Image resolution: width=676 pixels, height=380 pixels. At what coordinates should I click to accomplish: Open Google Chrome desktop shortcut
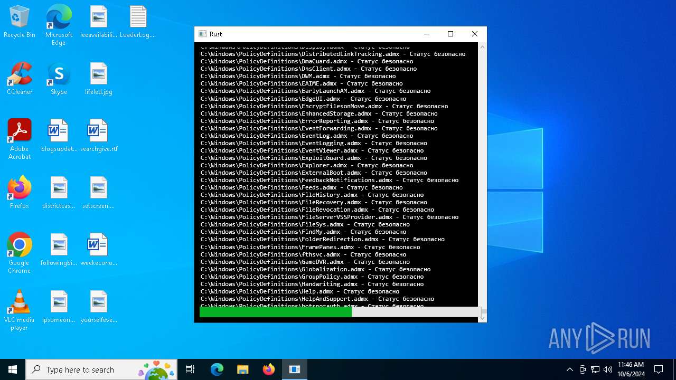coord(20,254)
